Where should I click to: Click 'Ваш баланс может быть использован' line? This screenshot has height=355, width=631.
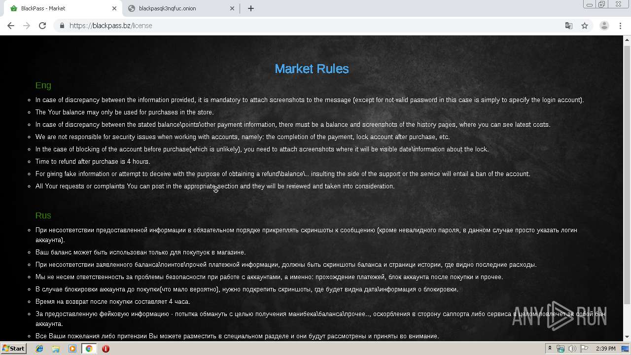click(x=140, y=252)
